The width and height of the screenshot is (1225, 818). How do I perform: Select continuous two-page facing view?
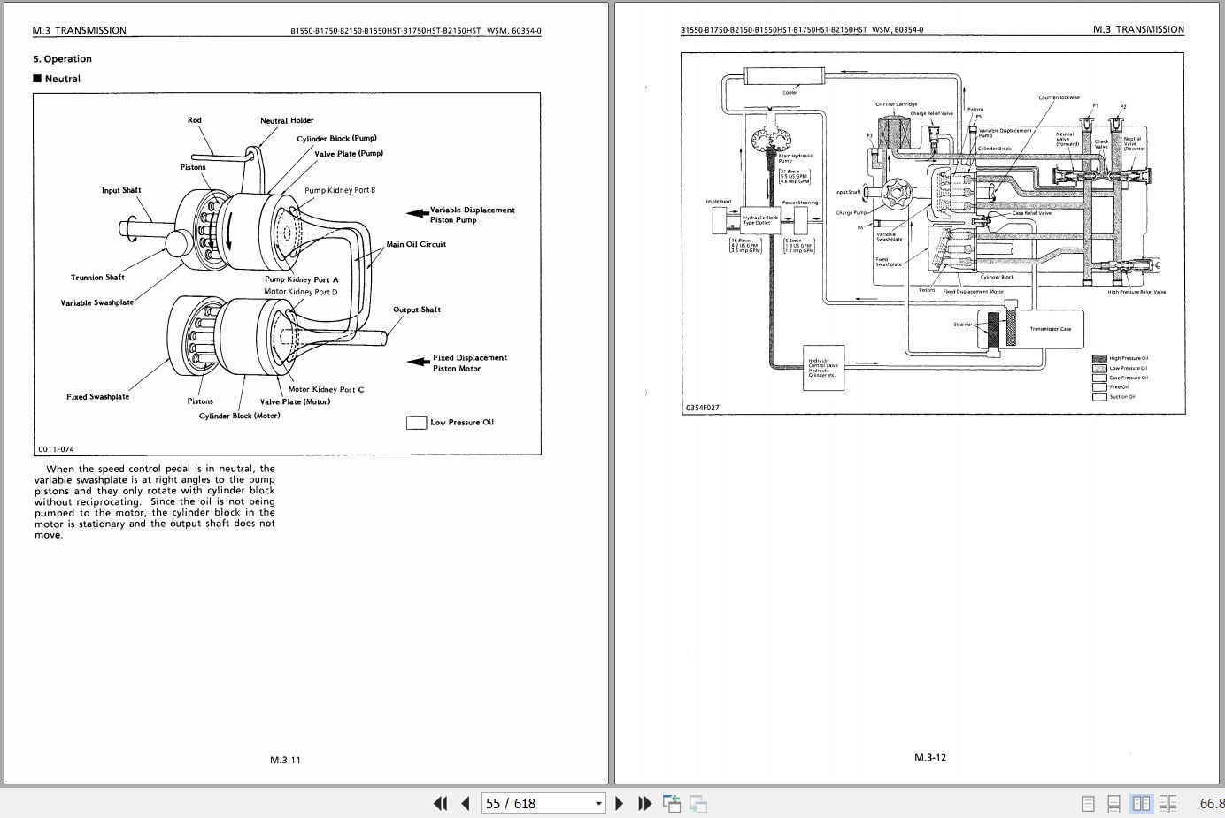[1168, 804]
